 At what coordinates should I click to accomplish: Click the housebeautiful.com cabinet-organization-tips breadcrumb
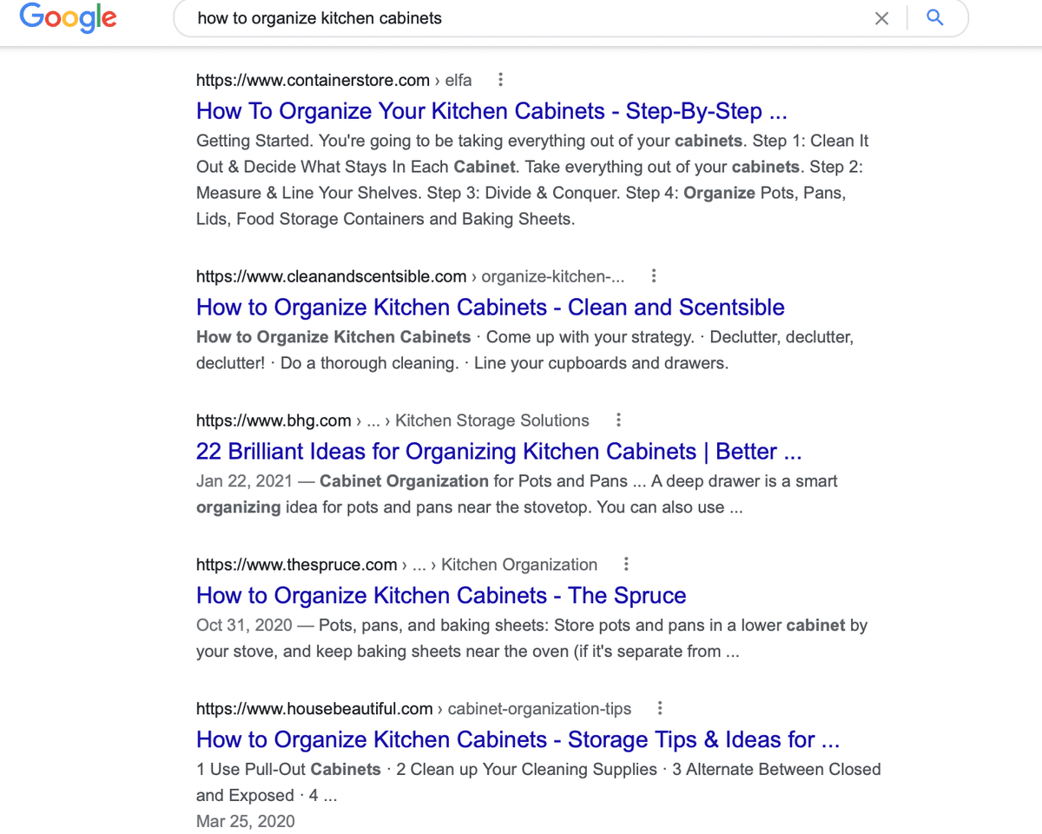(539, 709)
